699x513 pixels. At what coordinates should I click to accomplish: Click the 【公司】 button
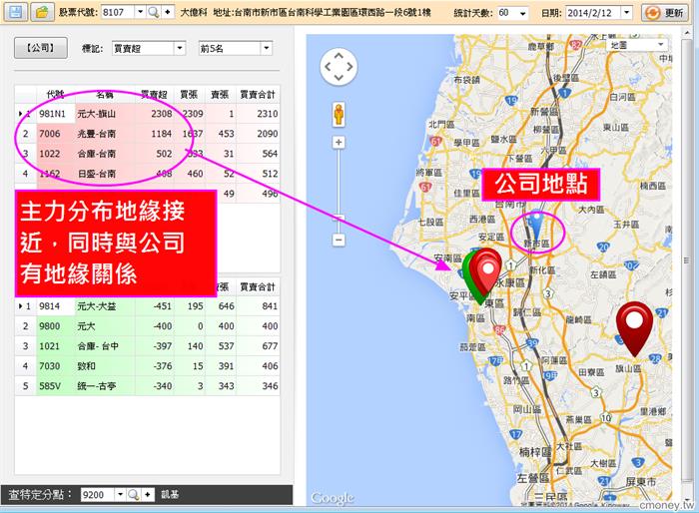41,47
